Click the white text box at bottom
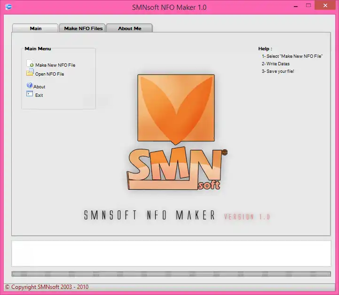The height and width of the screenshot is (295, 339). click(171, 253)
